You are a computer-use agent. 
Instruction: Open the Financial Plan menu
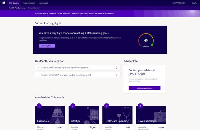pos(29,3)
